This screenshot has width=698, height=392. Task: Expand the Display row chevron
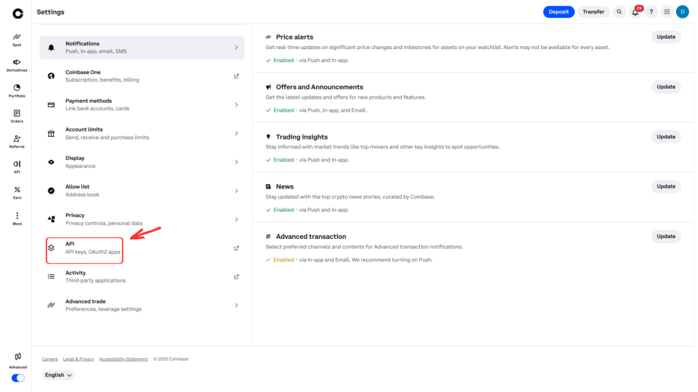237,162
